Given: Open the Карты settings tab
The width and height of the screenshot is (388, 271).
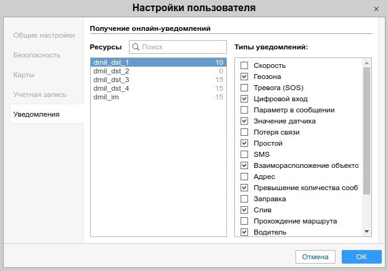Looking at the screenshot, I should (x=23, y=75).
